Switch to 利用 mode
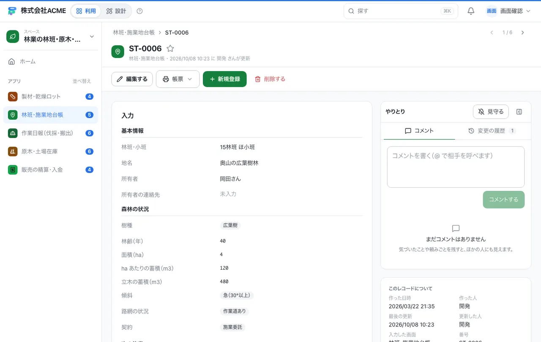The width and height of the screenshot is (541, 342). (86, 11)
